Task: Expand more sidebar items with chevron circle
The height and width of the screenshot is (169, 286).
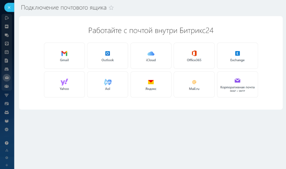Action: click(x=7, y=130)
